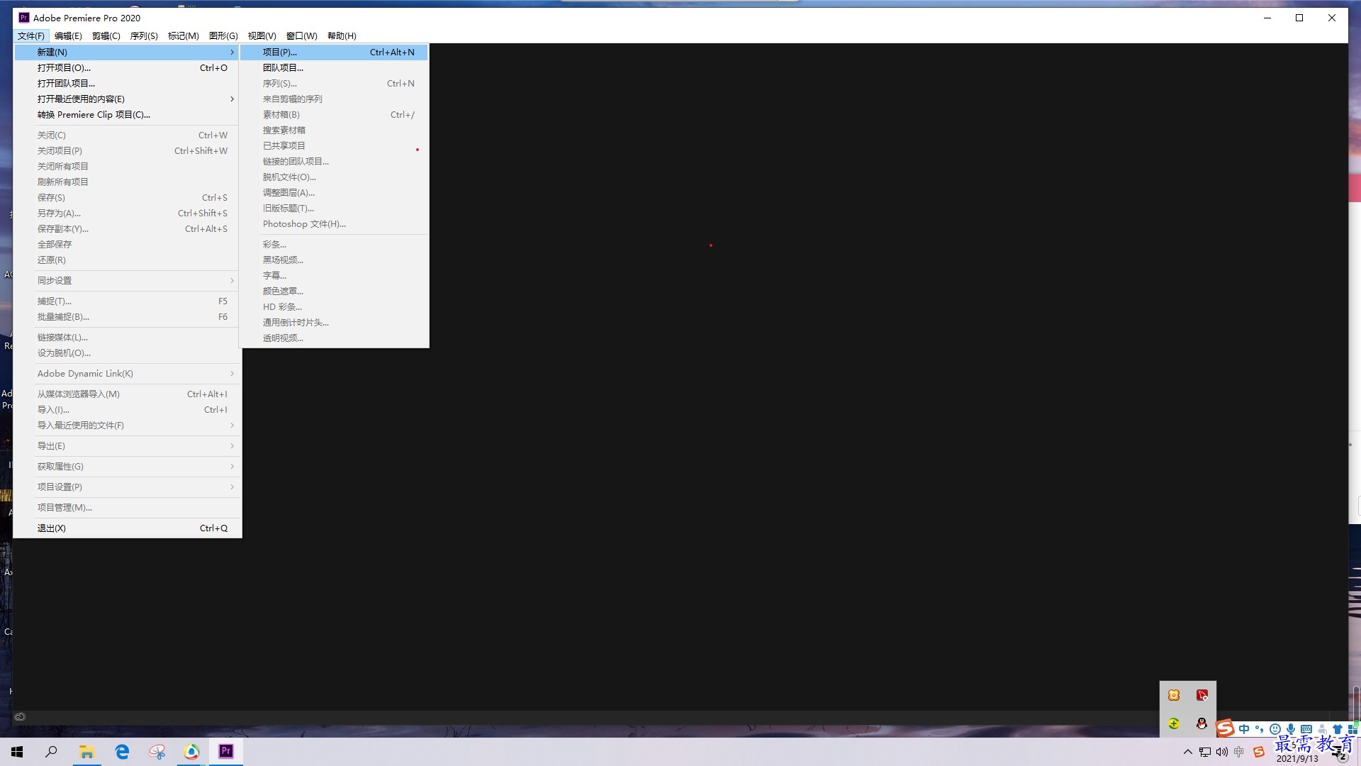Click 项目管理(M)... menu entry
The image size is (1361, 766).
pyautogui.click(x=128, y=508)
